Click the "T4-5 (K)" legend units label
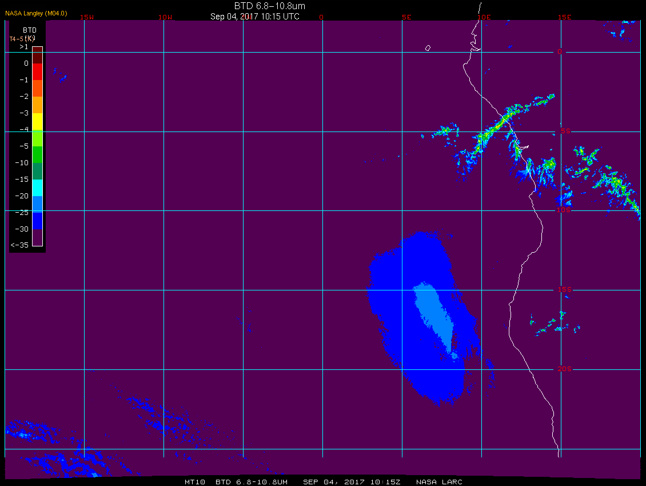The width and height of the screenshot is (646, 486). (22, 39)
